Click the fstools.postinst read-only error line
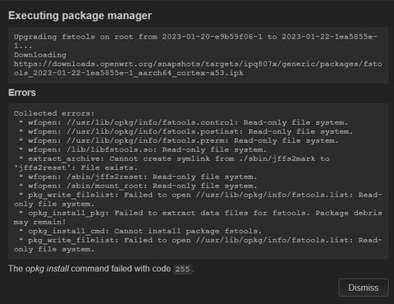394x304 pixels. (186, 131)
